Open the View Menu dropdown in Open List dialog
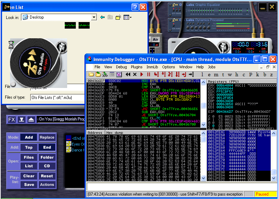This screenshot has height=199, width=279. 128,17
